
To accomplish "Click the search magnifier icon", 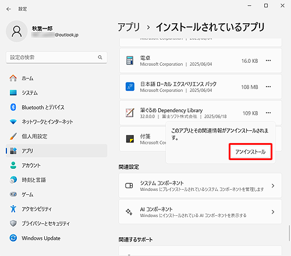I will click(100, 58).
